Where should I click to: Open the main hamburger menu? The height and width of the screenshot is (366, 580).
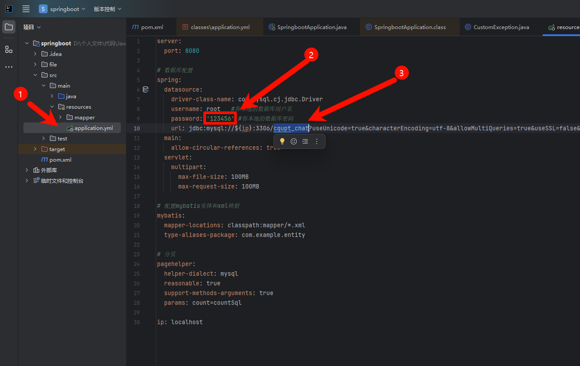[26, 9]
